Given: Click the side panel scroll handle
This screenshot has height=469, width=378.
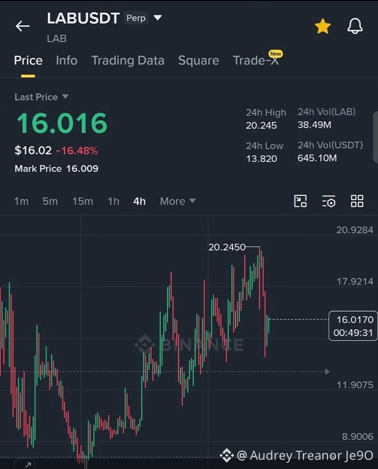Looking at the screenshot, I should [375, 137].
